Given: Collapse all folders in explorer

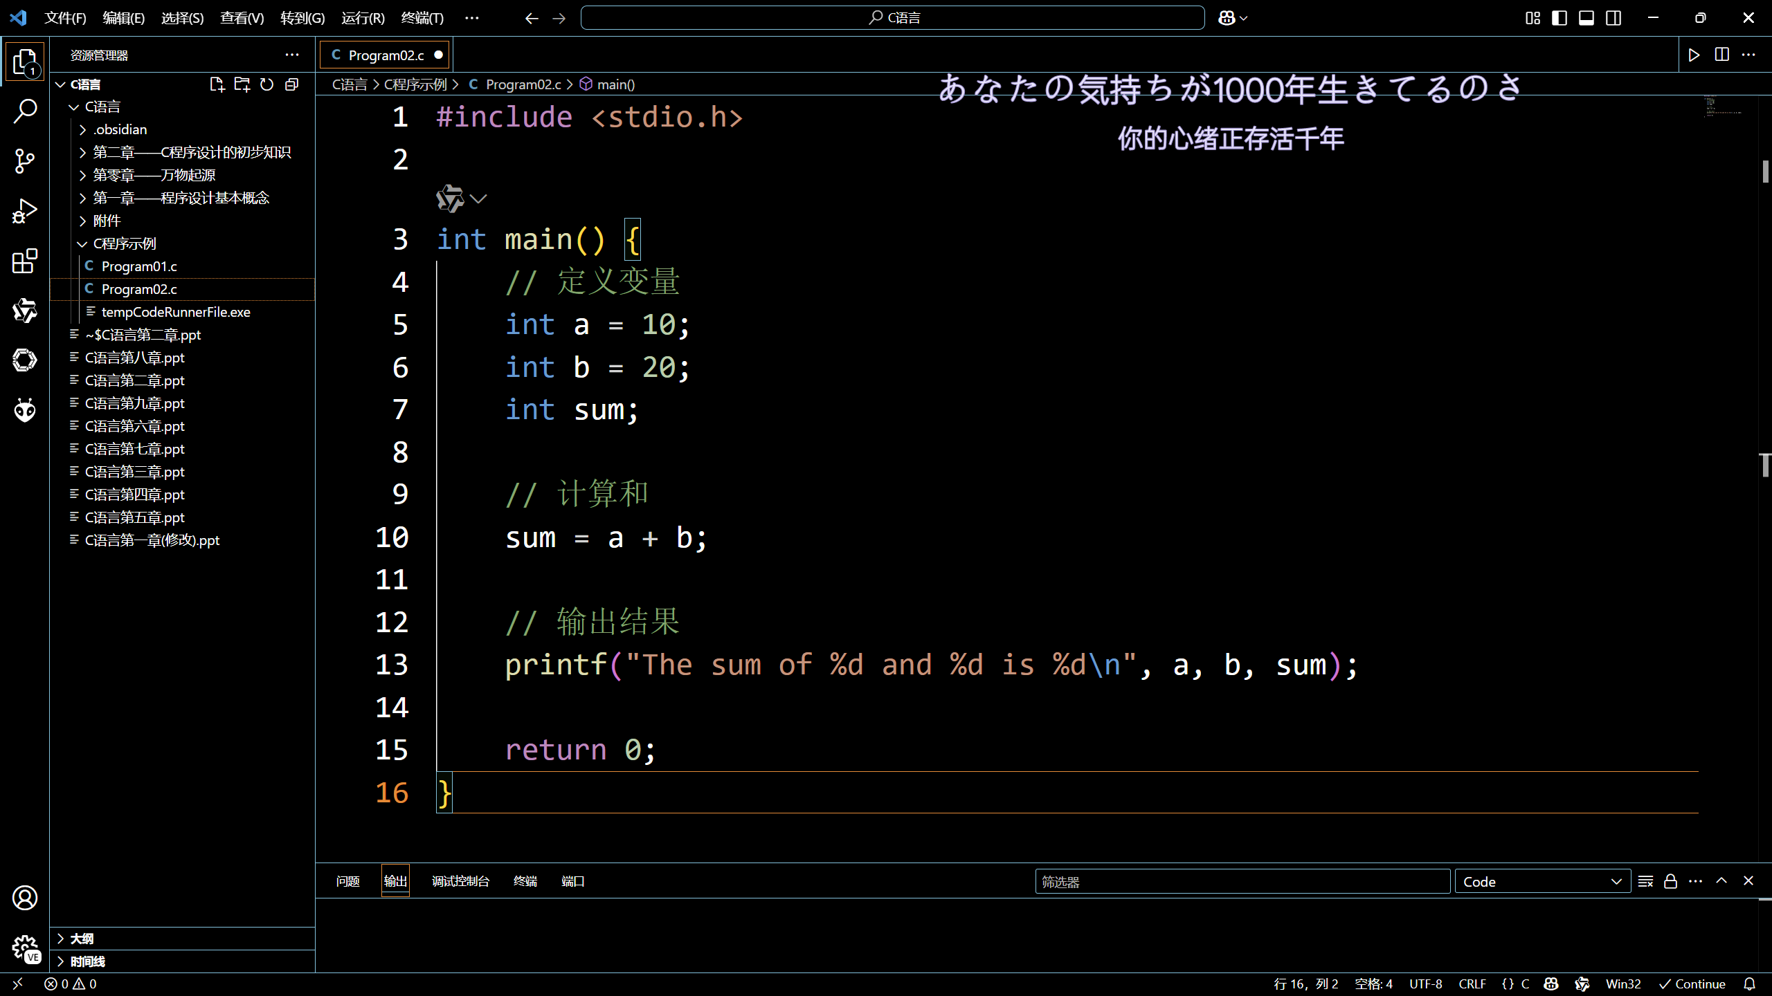Looking at the screenshot, I should coord(292,84).
